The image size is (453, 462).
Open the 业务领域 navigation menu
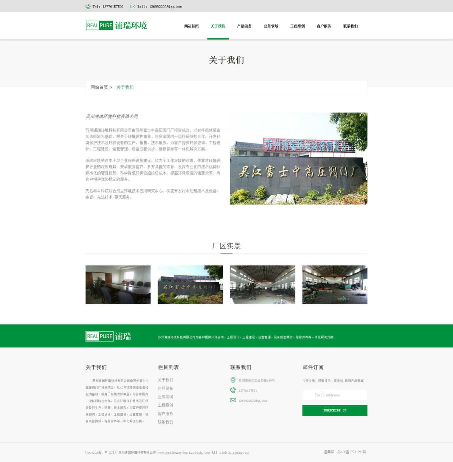point(271,26)
